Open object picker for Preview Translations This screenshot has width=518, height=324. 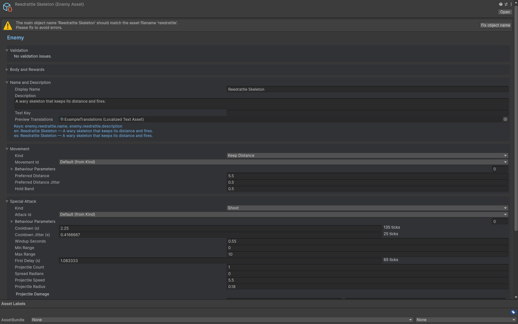pyautogui.click(x=505, y=120)
